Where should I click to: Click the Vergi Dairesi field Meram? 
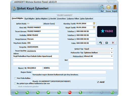click(43, 39)
